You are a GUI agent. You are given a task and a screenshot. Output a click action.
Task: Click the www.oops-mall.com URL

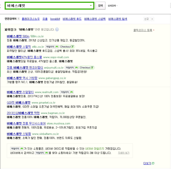56,57
